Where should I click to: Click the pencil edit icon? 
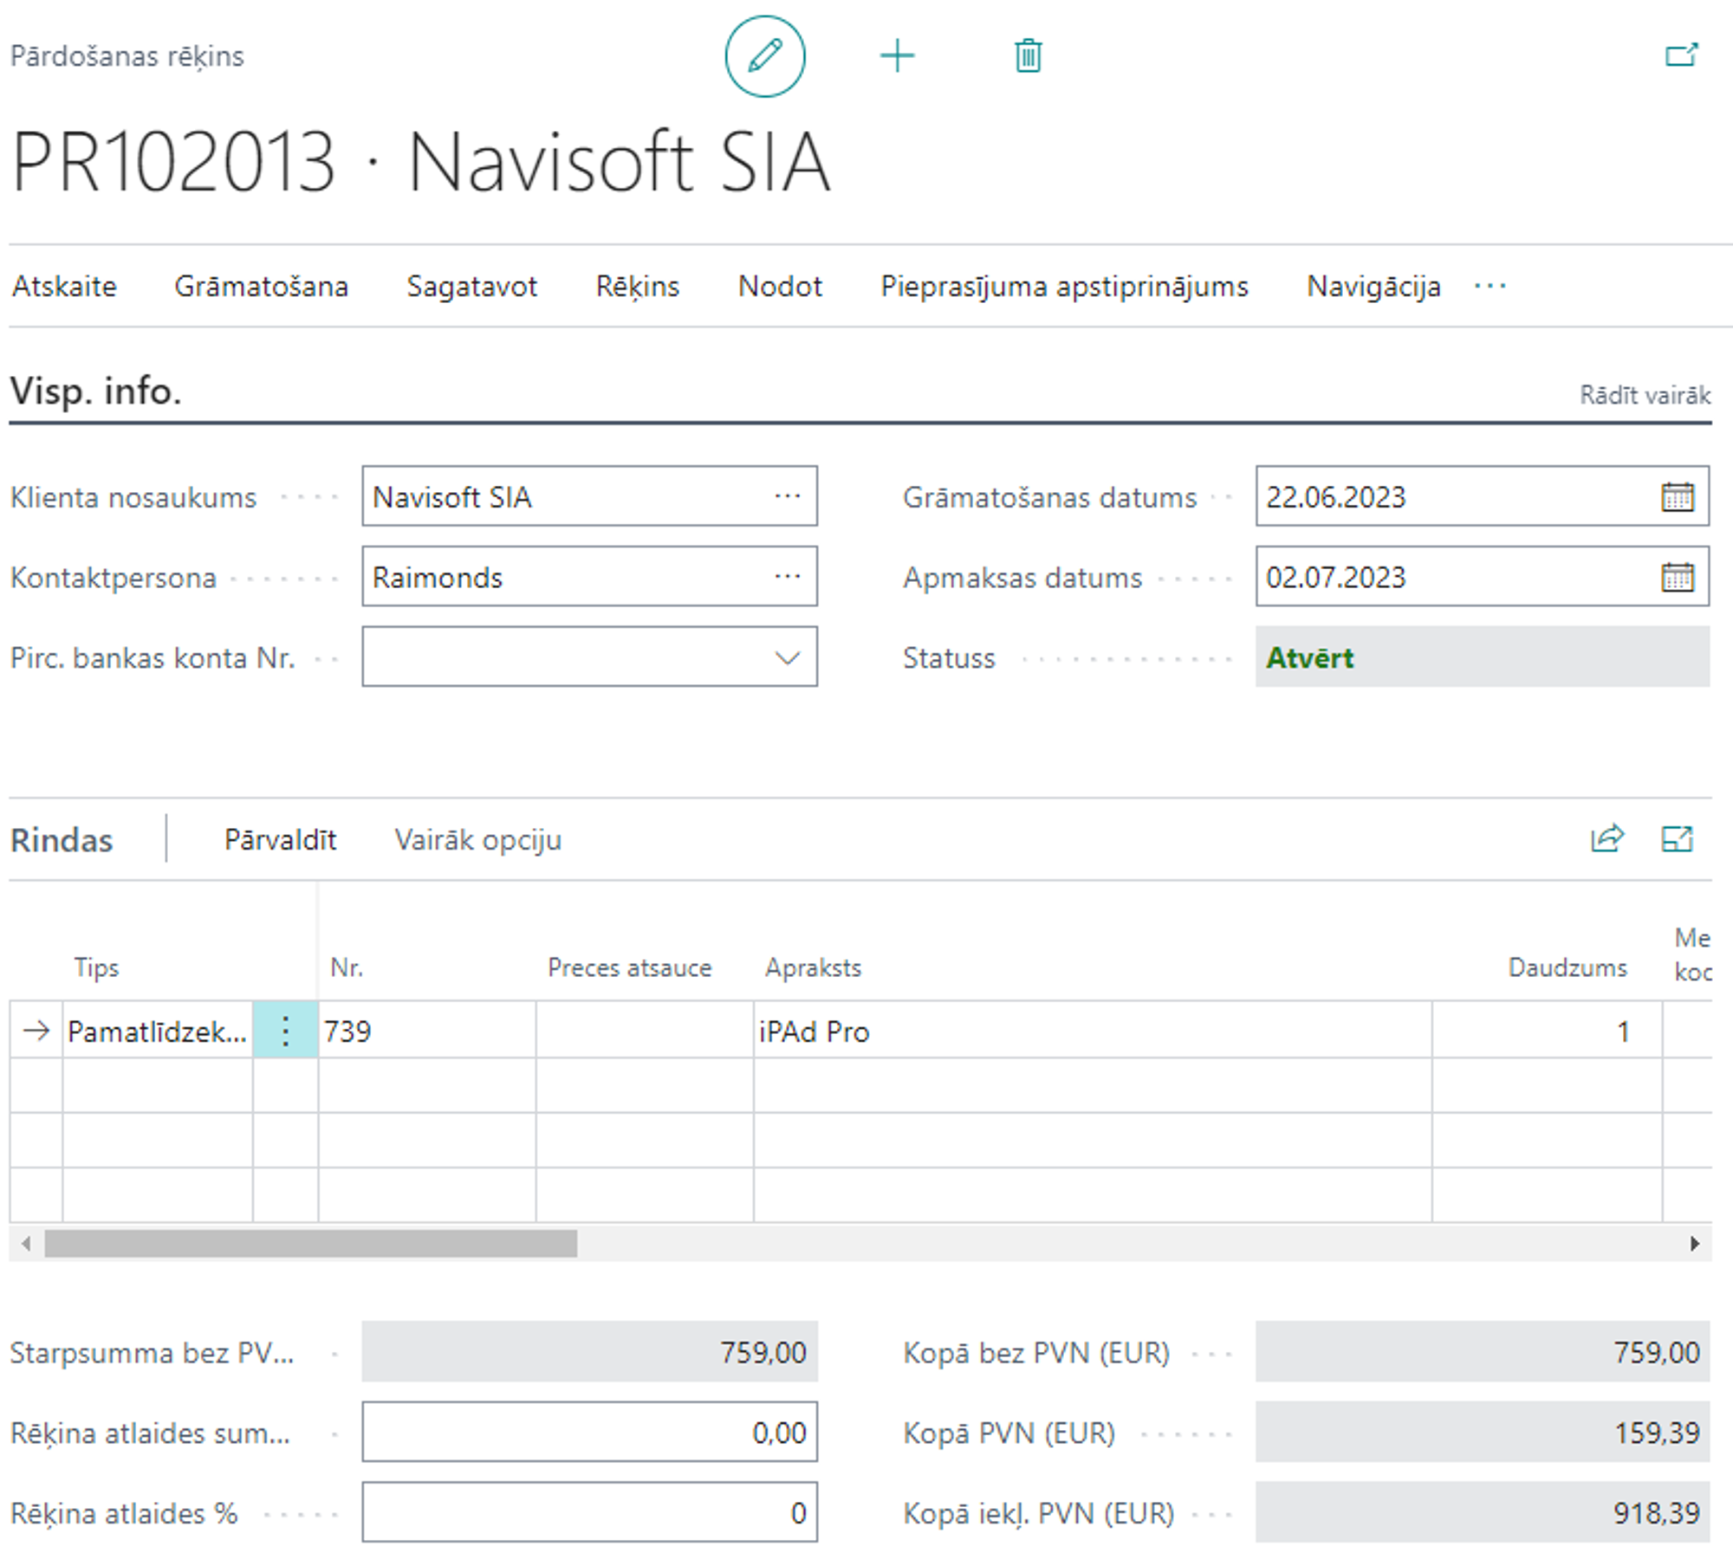click(x=764, y=56)
